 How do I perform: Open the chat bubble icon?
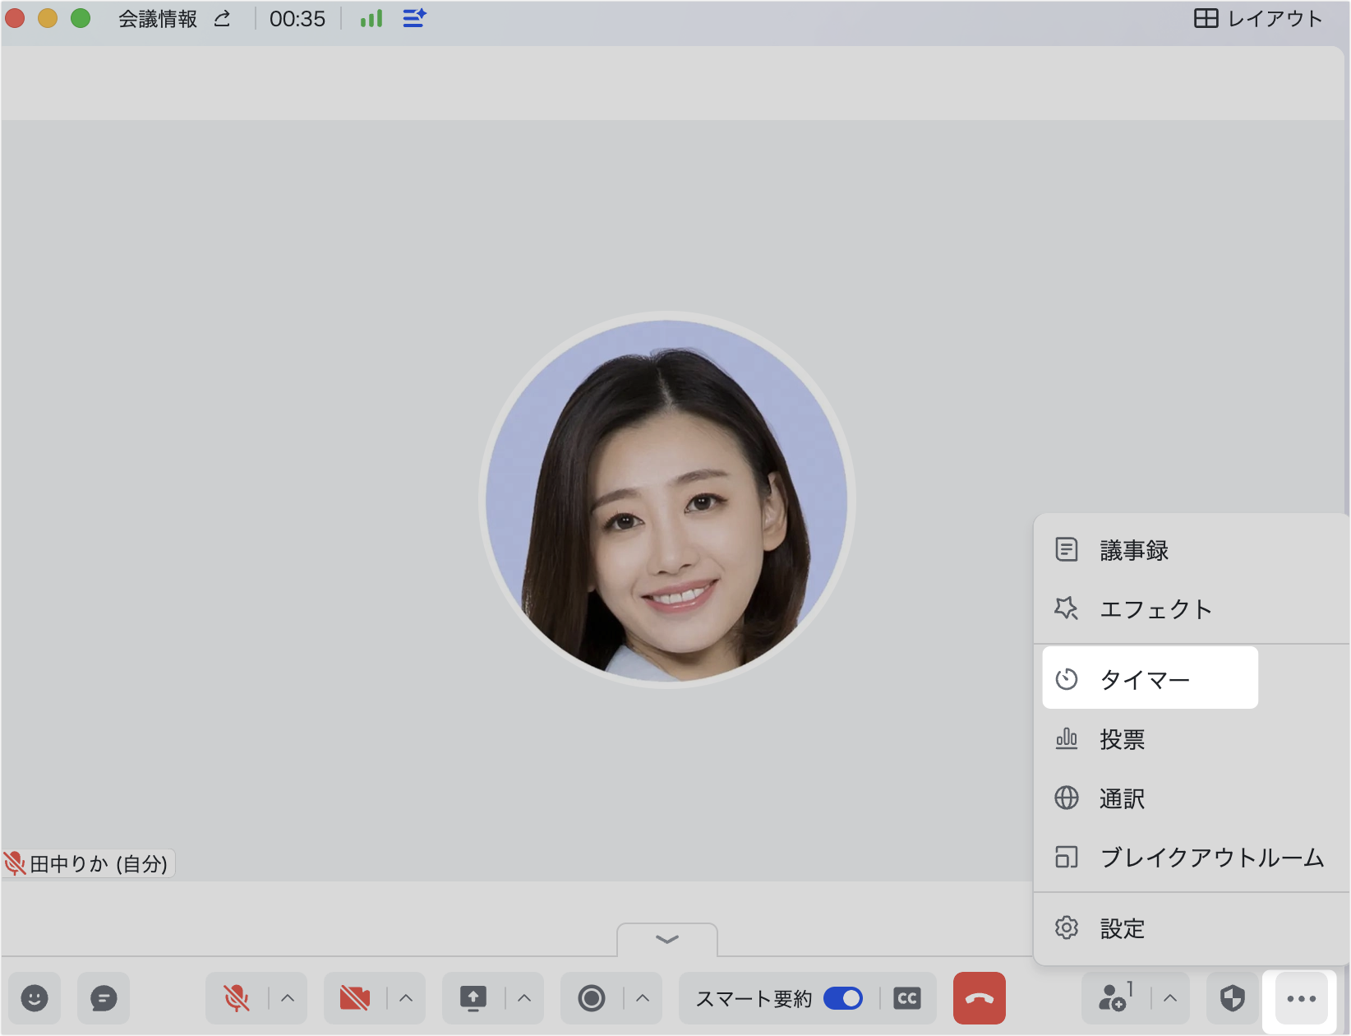[x=104, y=998]
